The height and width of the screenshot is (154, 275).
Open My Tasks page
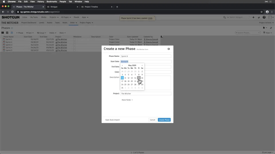point(34,17)
